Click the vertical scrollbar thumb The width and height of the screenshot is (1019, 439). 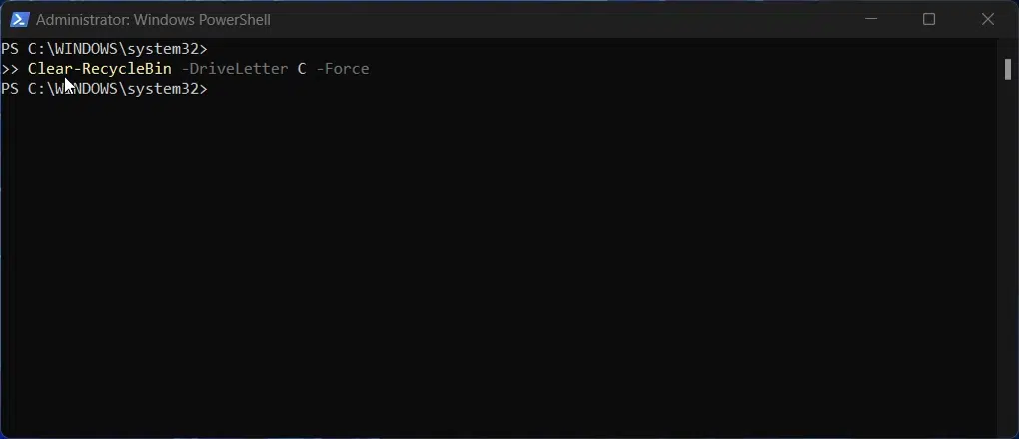[x=1008, y=69]
